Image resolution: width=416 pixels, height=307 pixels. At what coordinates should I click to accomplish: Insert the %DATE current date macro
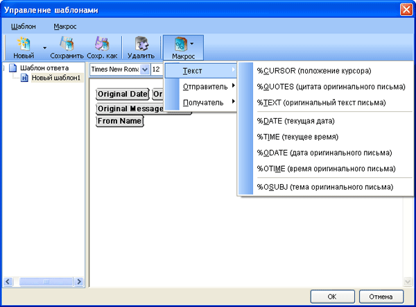pos(325,121)
